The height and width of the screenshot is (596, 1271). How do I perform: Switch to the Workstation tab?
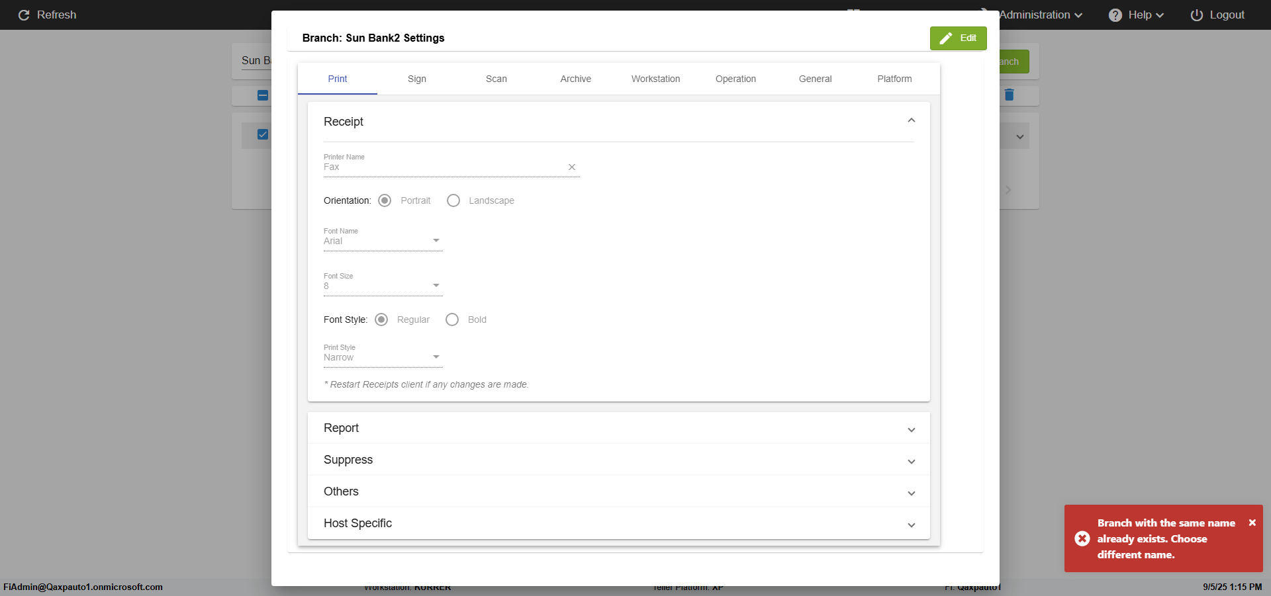(x=655, y=79)
